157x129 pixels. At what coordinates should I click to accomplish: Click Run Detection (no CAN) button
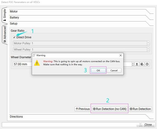coord(110,109)
